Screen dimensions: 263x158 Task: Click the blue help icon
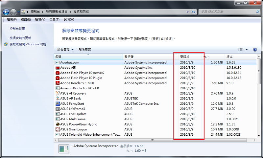tap(255, 50)
